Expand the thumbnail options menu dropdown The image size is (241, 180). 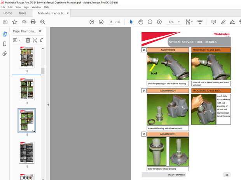(x=17, y=40)
